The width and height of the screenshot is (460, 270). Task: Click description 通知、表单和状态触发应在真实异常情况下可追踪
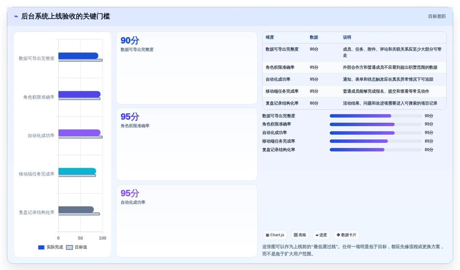(388, 79)
